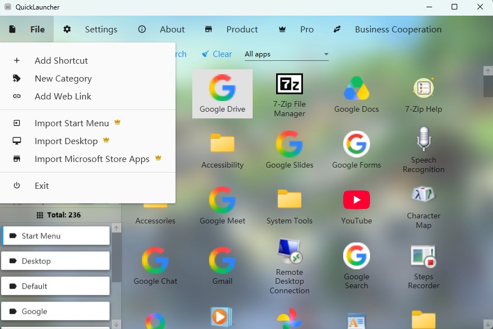Open the Accessibility folder
The image size is (493, 329).
point(222,150)
